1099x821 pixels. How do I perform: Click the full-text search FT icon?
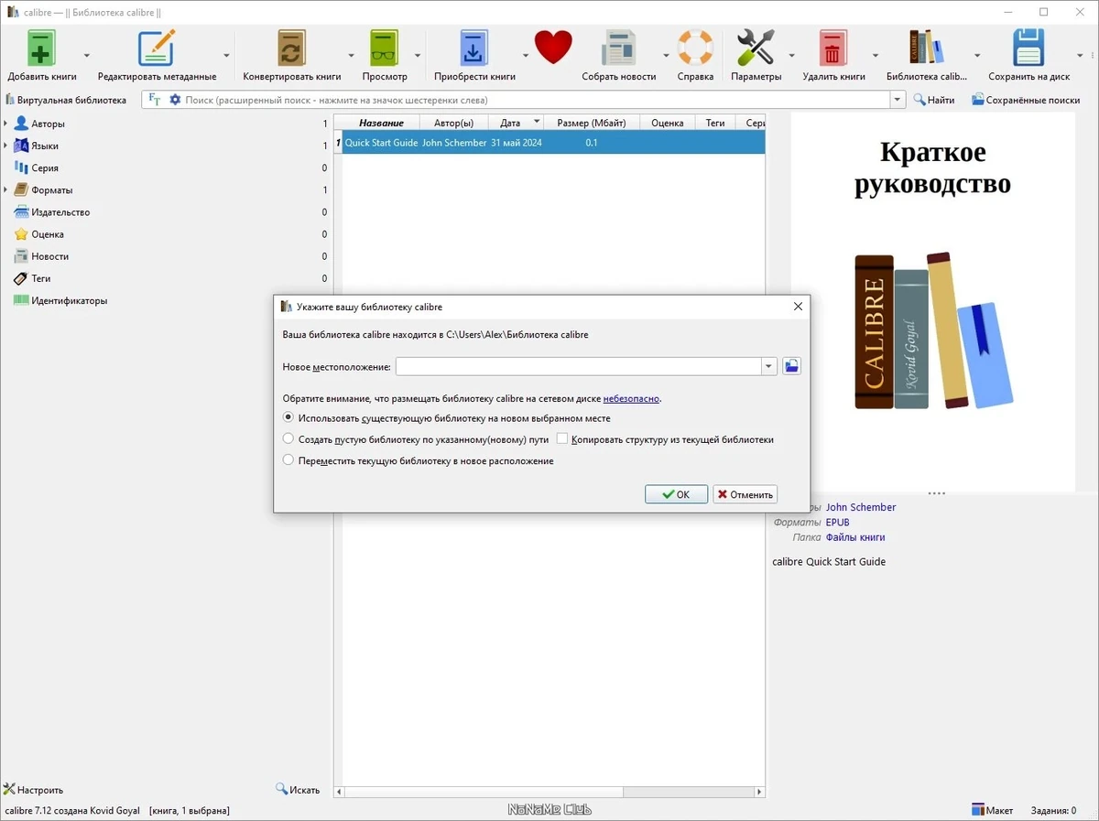click(x=155, y=100)
